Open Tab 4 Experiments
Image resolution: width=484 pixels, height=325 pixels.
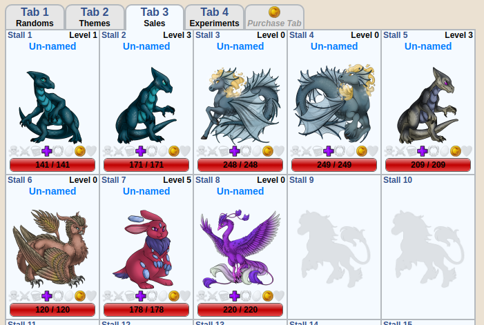coord(215,17)
